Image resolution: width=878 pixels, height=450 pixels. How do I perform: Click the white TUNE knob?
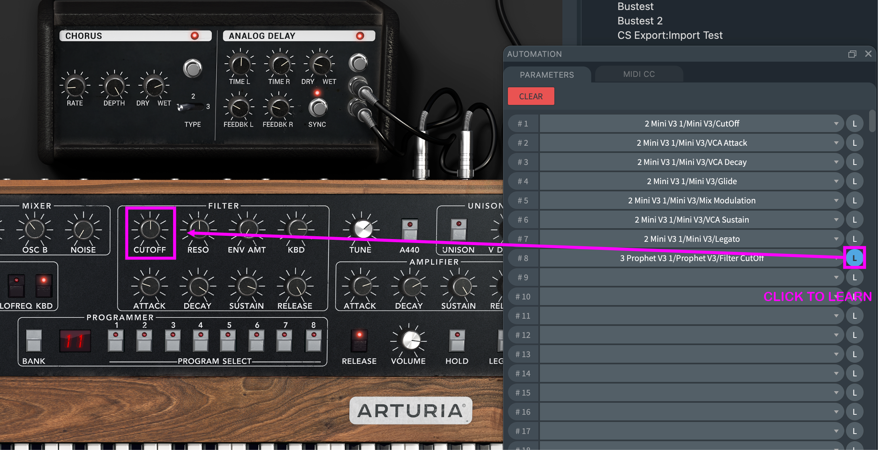coord(362,229)
